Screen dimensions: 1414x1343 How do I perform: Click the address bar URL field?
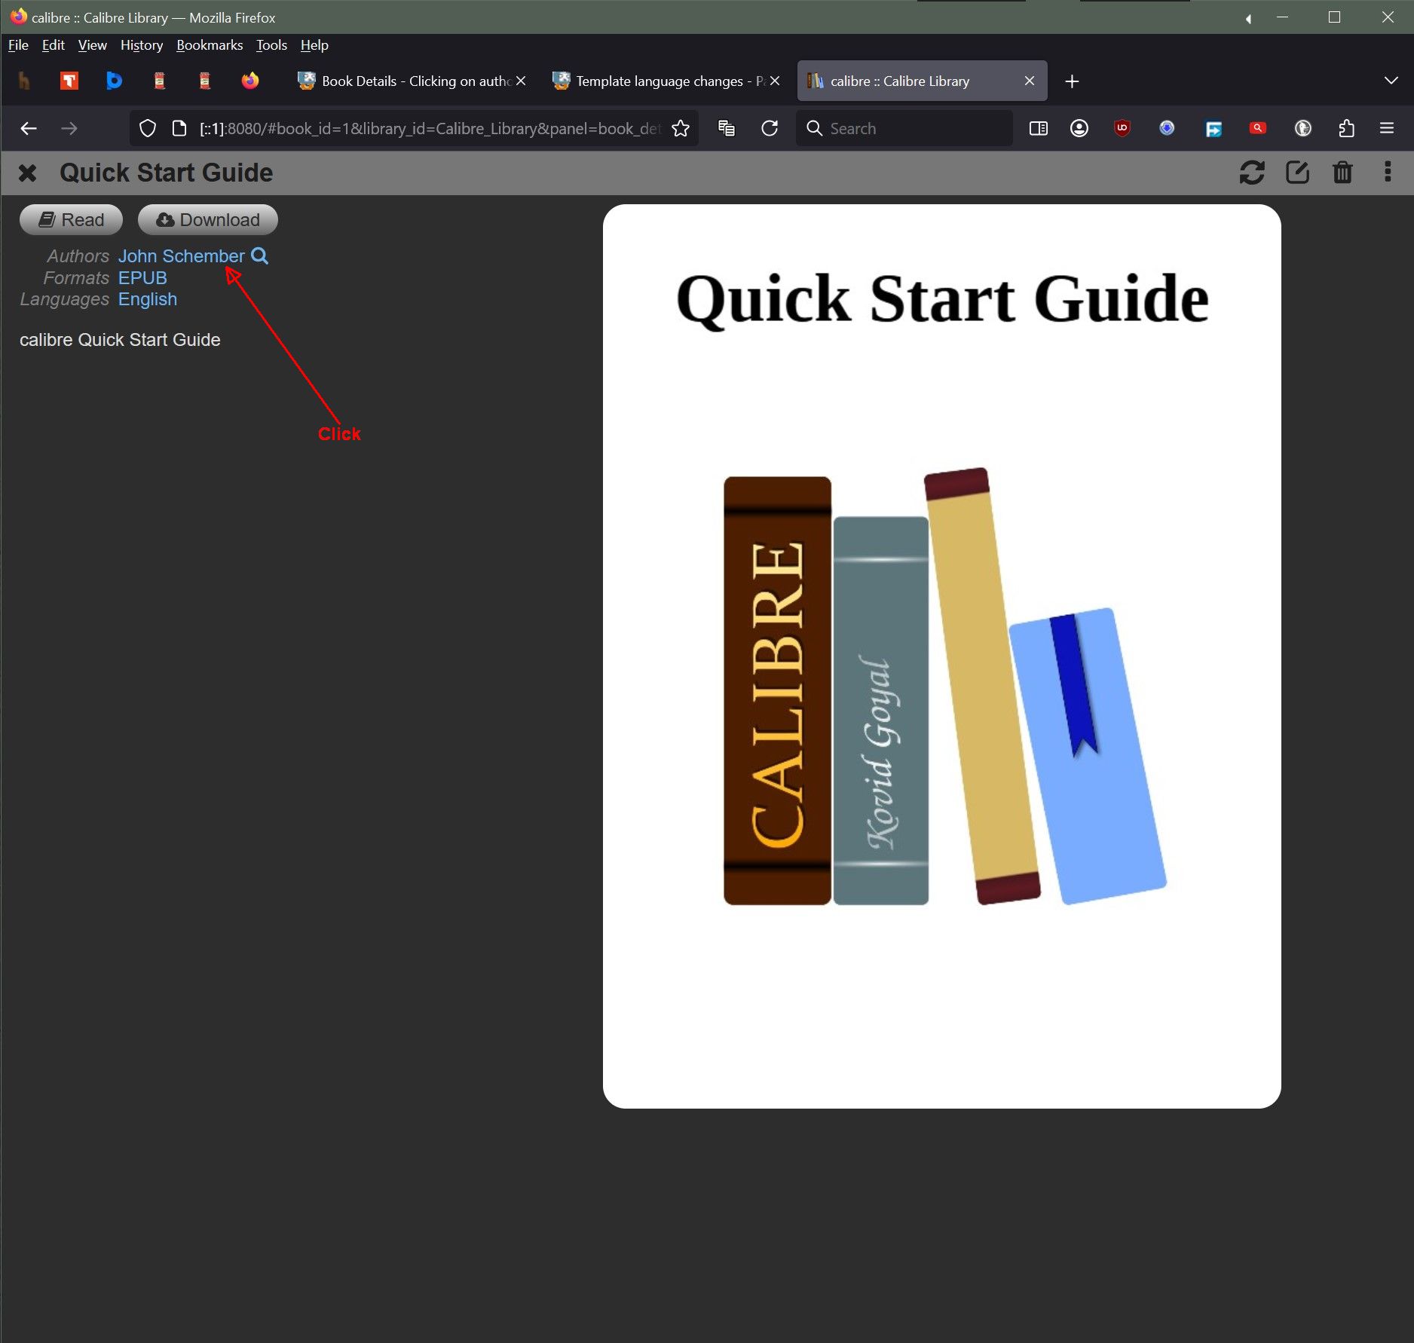click(x=431, y=129)
